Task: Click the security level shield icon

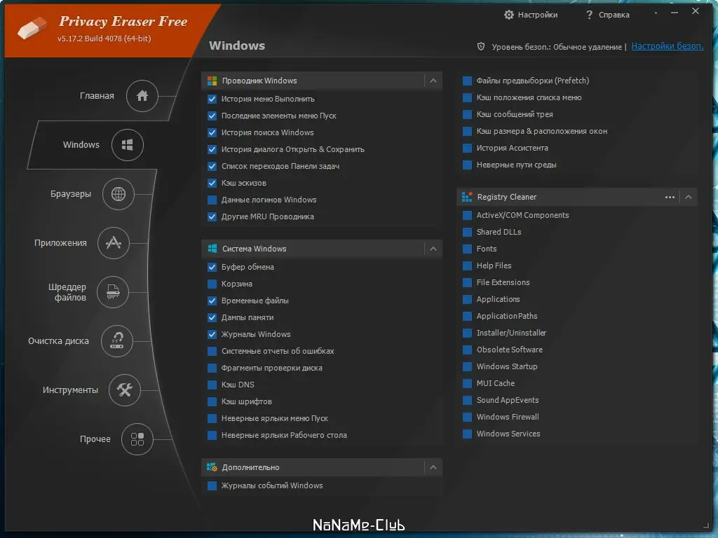Action: click(x=481, y=46)
